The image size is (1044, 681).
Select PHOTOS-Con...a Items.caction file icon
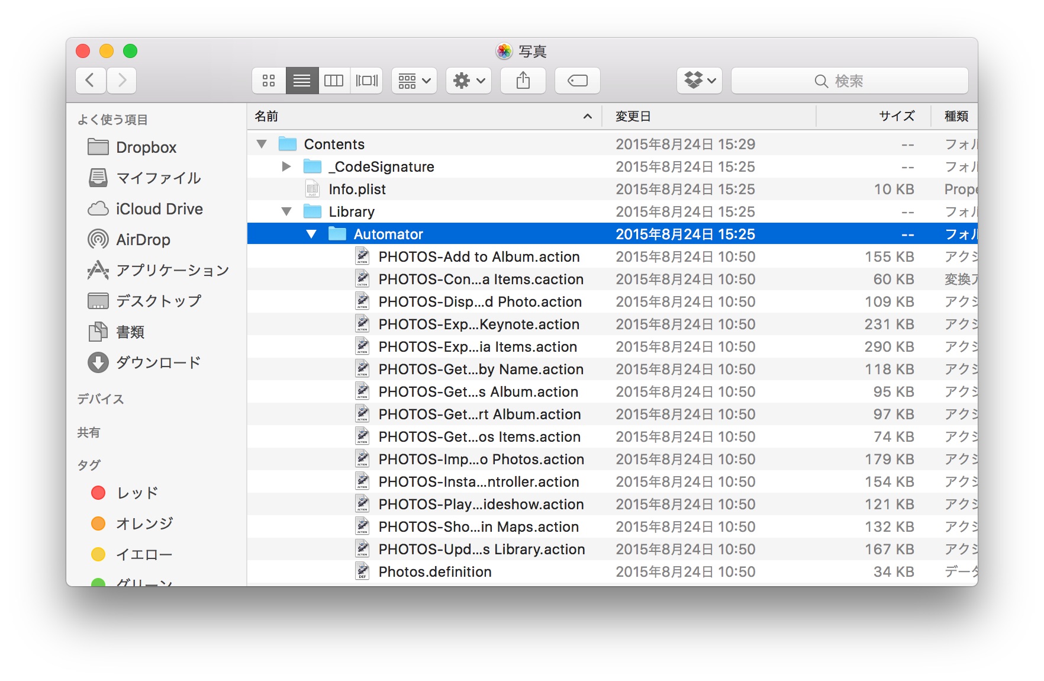362,279
